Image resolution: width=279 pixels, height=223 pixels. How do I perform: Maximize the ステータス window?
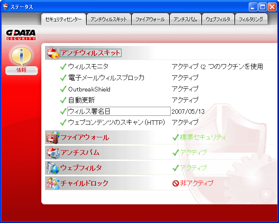(x=262, y=7)
